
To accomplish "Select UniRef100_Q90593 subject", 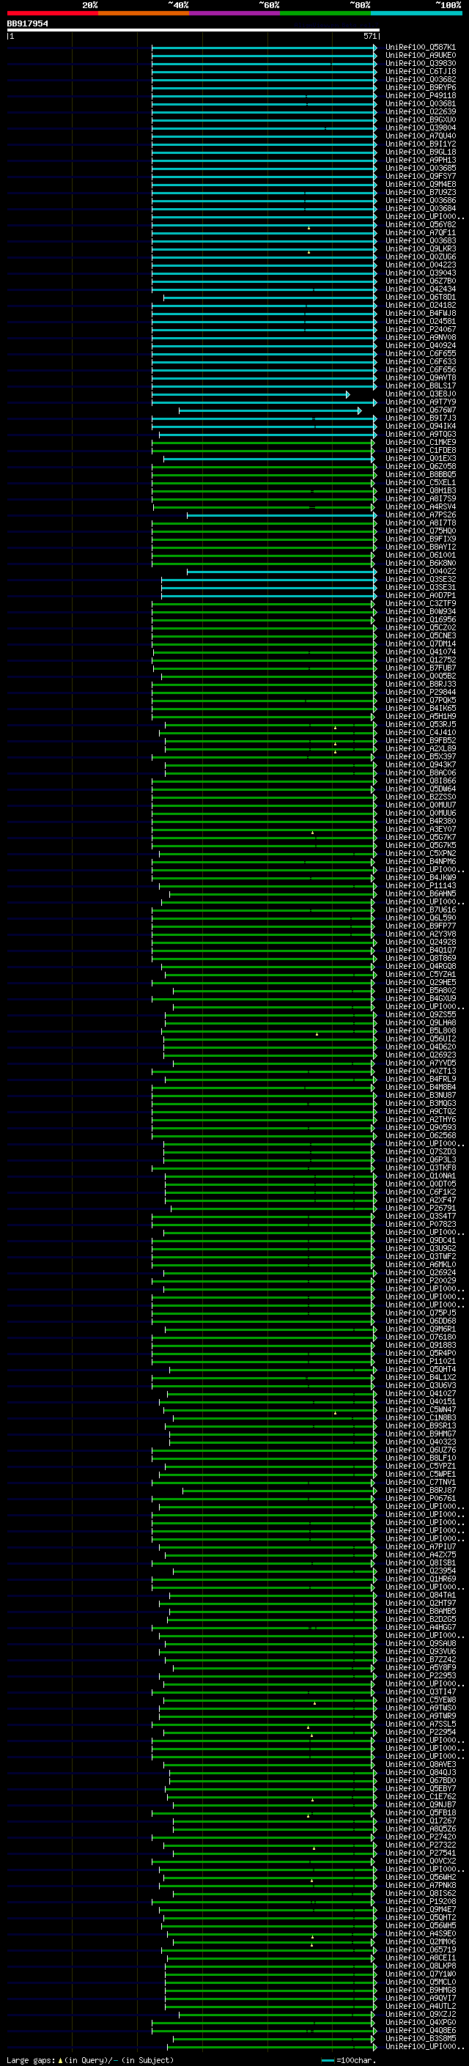I will (x=420, y=1128).
